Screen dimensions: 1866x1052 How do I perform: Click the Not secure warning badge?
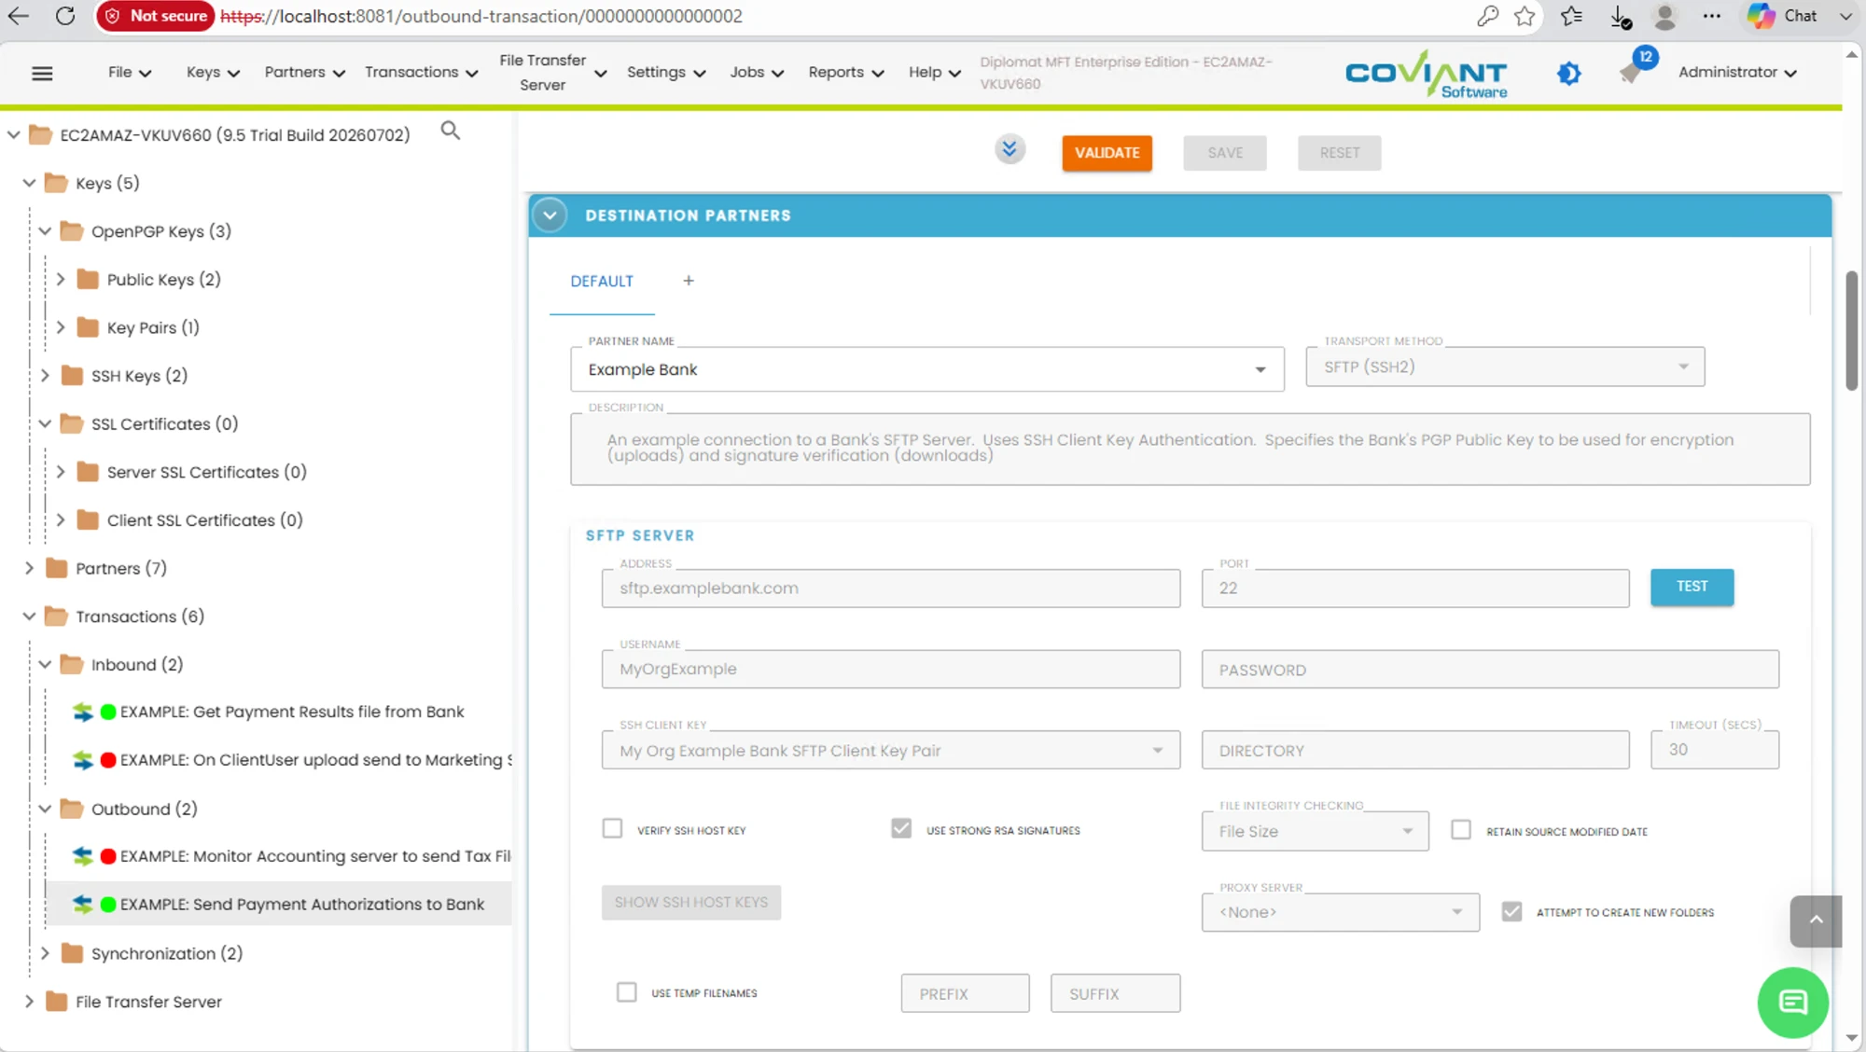pyautogui.click(x=156, y=16)
